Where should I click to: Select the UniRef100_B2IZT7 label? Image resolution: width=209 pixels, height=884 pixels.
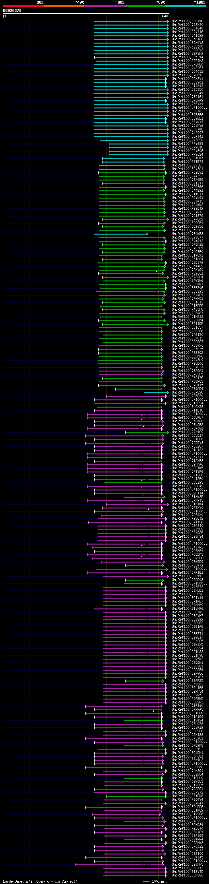[187, 183]
